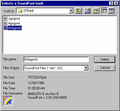120x111 pixels.
Task: Click the 8mbgmsfx file icon
Action: click(5, 28)
